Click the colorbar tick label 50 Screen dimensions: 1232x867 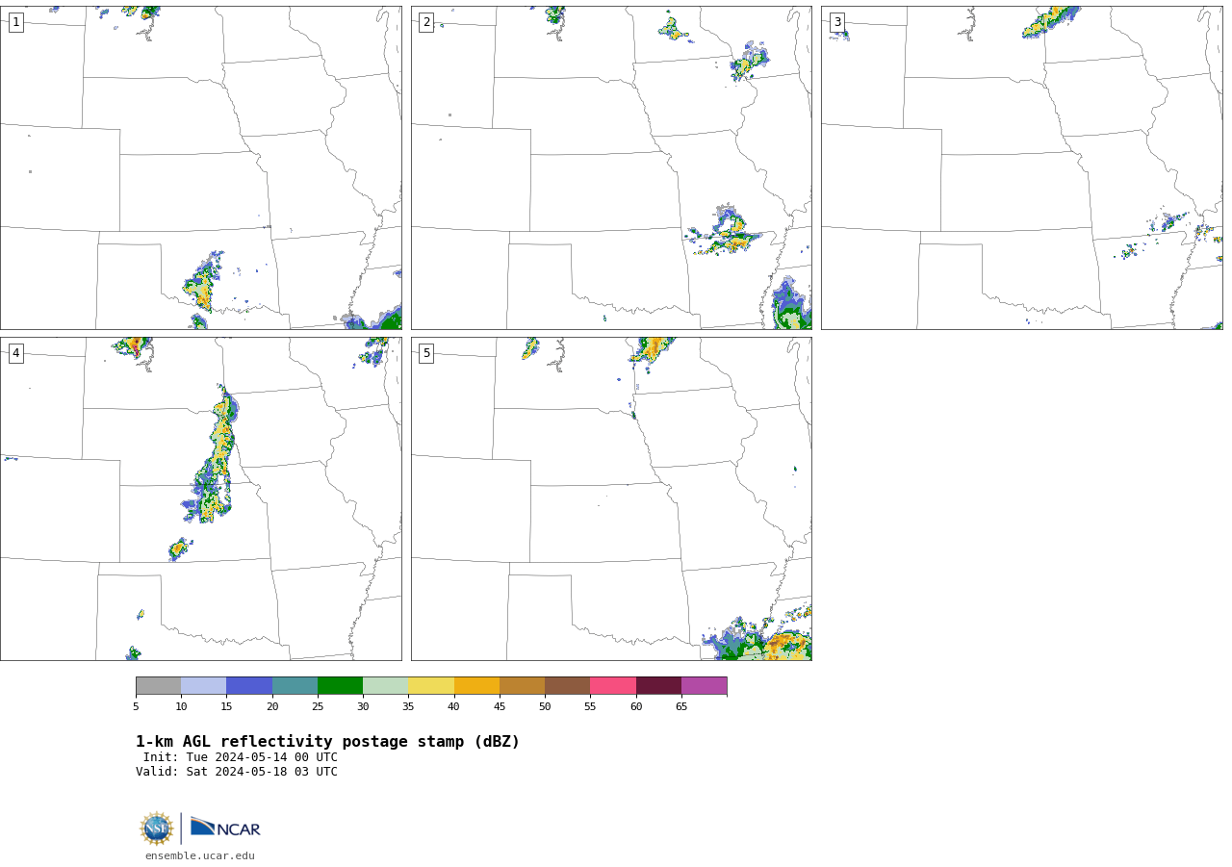tap(545, 707)
